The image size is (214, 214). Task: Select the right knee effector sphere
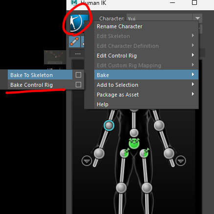click(x=121, y=188)
